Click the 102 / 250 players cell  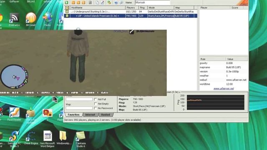[131, 12]
